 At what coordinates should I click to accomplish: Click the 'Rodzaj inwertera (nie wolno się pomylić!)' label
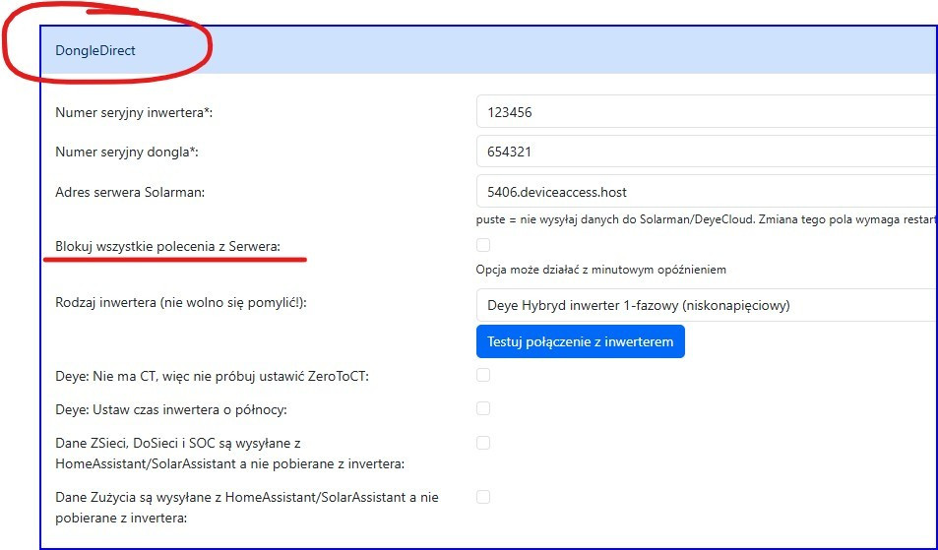pyautogui.click(x=181, y=305)
